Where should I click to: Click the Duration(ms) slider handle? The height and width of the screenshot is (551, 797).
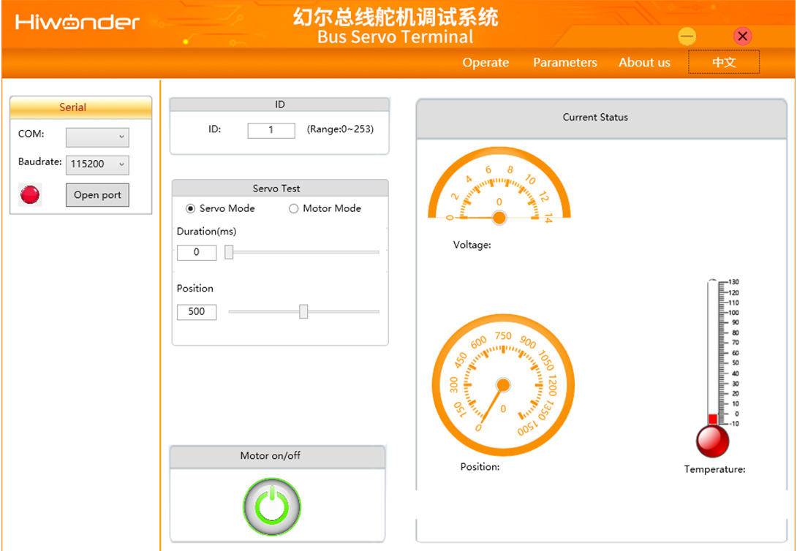click(x=229, y=252)
